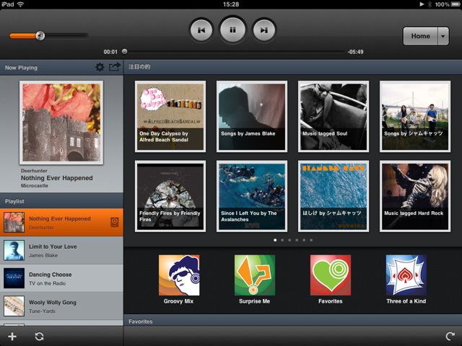
Task: Select Nothing Ever Happened playlist row
Action: click(x=61, y=223)
